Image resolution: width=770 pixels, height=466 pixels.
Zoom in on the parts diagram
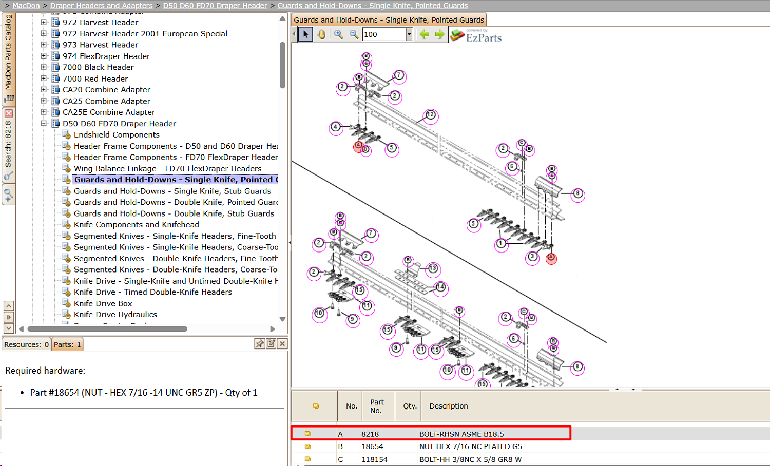(339, 34)
